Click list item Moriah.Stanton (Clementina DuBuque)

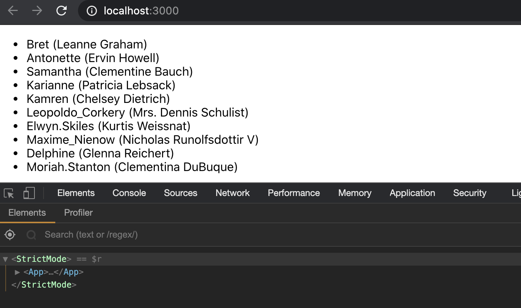[132, 167]
